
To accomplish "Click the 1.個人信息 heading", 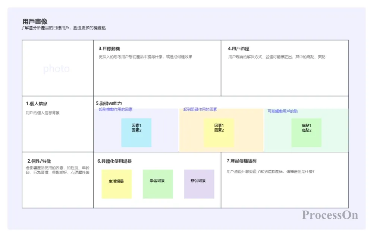I will (x=37, y=103).
